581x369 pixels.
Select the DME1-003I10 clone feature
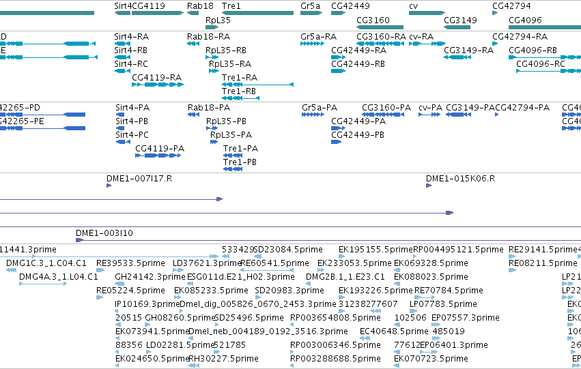tap(328, 240)
